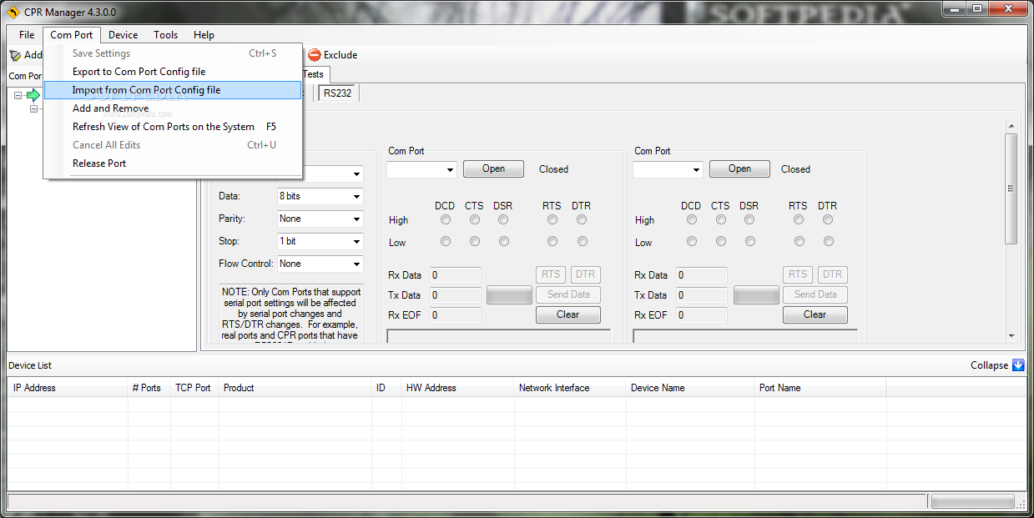Select Release Port menu entry

(x=173, y=163)
